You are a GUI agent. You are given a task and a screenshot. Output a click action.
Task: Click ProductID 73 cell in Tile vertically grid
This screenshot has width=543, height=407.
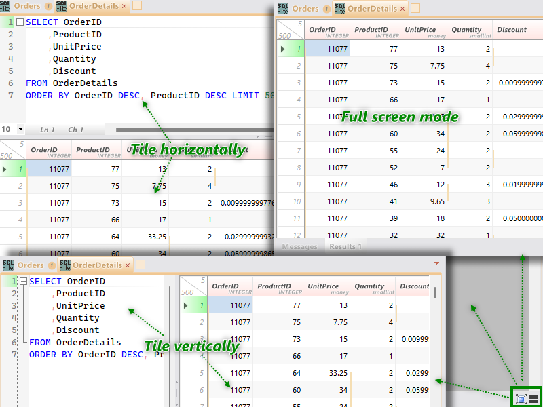278,339
